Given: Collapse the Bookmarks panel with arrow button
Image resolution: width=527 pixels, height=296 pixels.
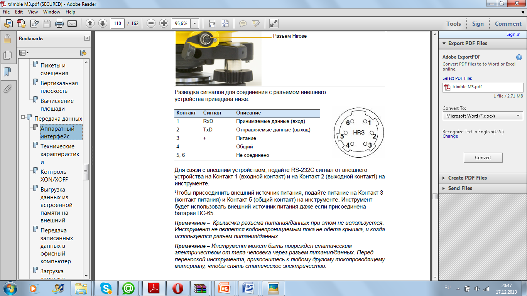Looking at the screenshot, I should (87, 39).
